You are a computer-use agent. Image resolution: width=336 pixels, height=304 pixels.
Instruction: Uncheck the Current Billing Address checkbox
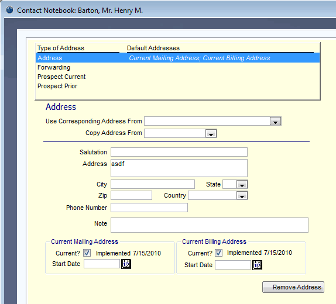(218, 253)
